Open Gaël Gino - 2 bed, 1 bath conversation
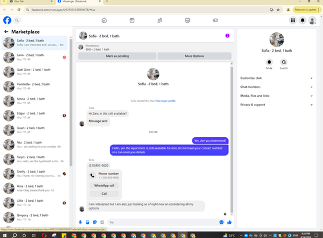The height and width of the screenshot is (238, 323). 34,72
